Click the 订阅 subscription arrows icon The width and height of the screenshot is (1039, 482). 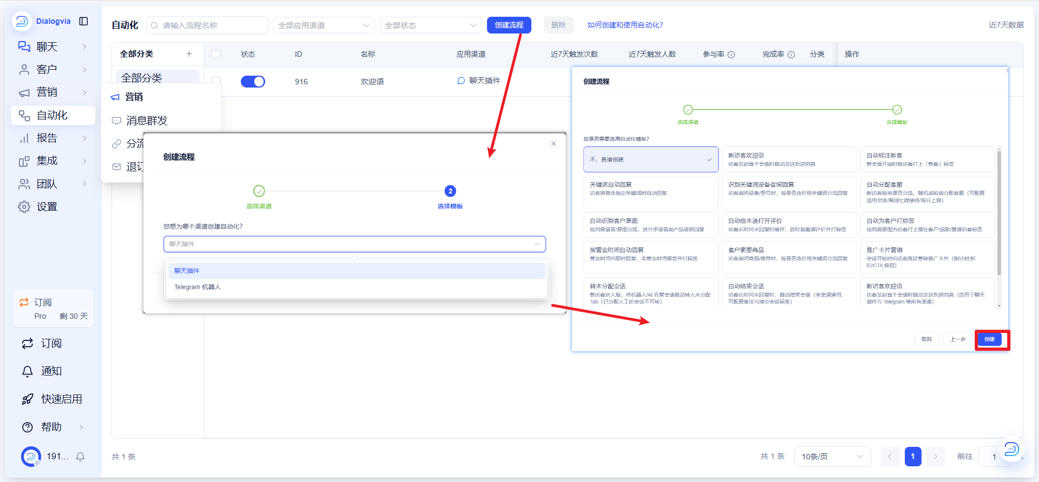coord(28,344)
